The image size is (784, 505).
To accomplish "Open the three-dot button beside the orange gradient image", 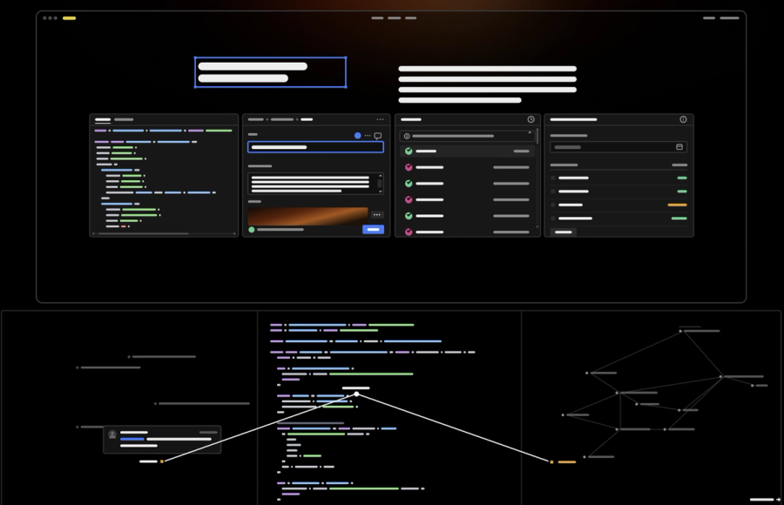I will [377, 214].
